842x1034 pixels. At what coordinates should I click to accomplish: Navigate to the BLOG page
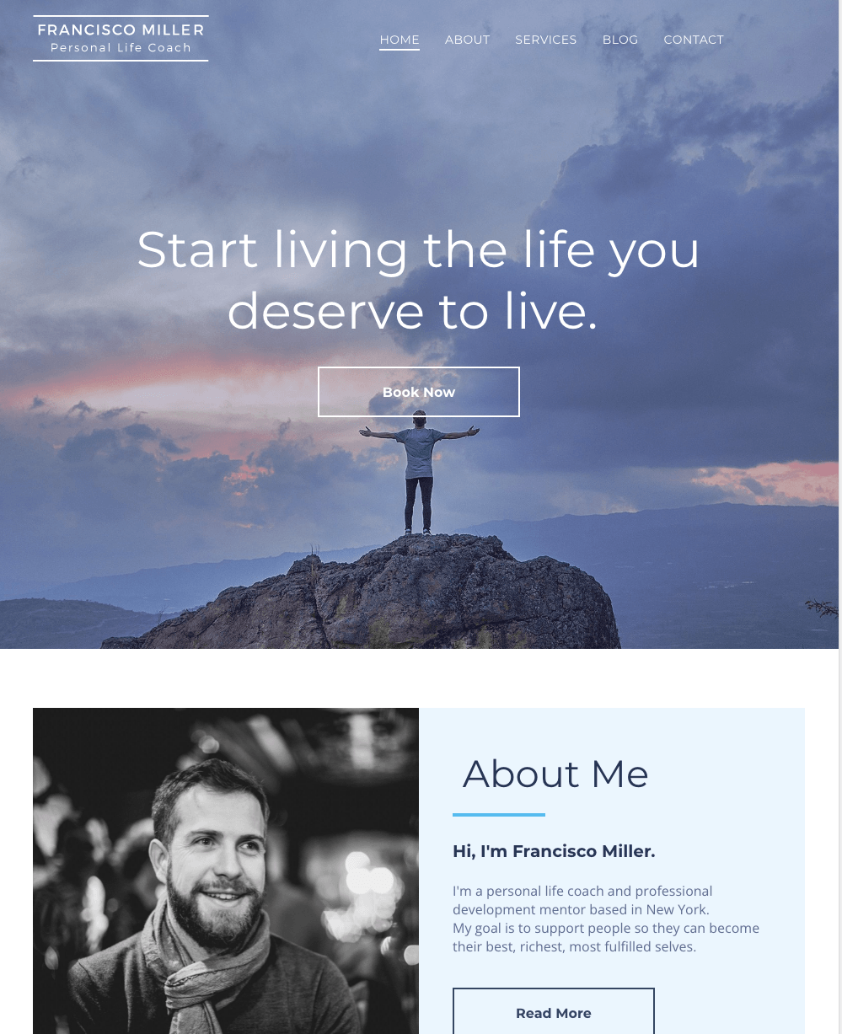click(620, 40)
